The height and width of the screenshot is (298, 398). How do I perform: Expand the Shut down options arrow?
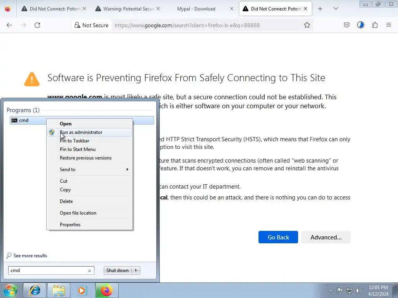tap(136, 270)
